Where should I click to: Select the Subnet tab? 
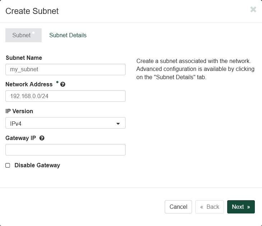coord(22,35)
